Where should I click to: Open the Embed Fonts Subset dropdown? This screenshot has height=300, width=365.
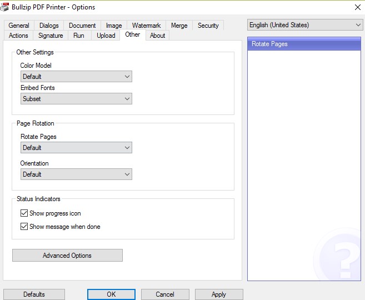[x=76, y=99]
